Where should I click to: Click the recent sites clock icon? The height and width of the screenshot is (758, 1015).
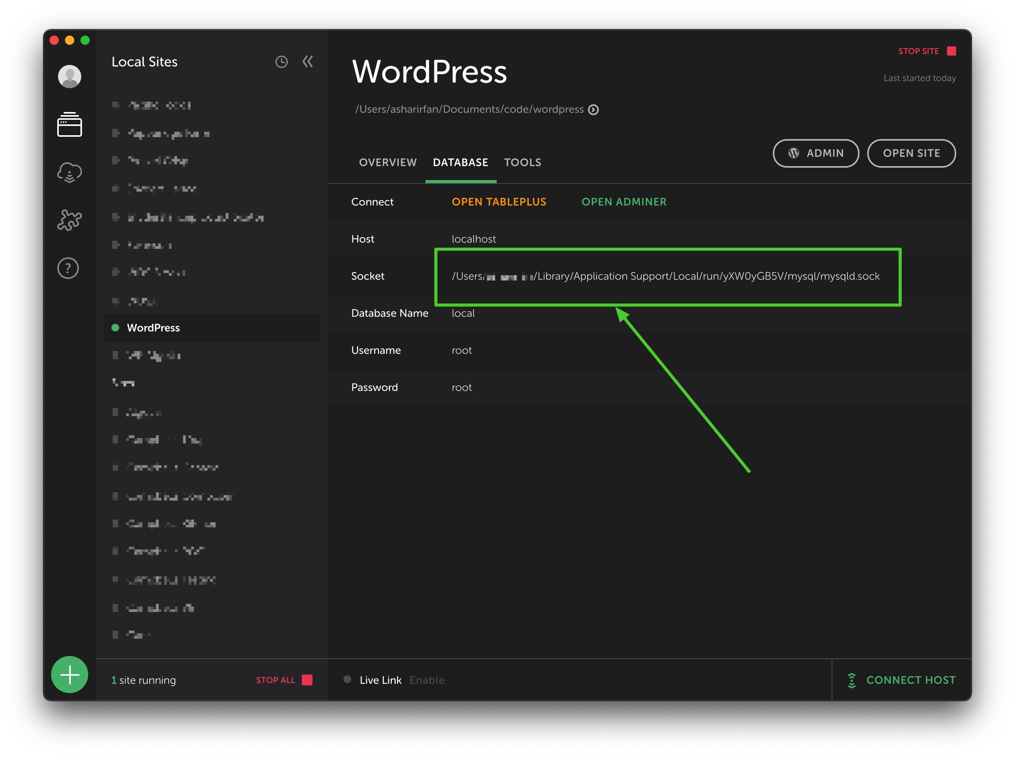tap(281, 62)
